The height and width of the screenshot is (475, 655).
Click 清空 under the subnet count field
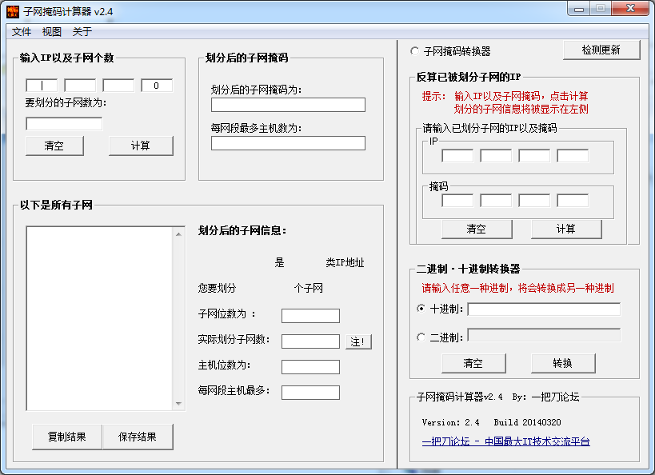[54, 146]
